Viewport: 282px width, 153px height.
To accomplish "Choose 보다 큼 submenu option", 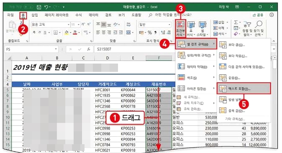I will coord(244,45).
